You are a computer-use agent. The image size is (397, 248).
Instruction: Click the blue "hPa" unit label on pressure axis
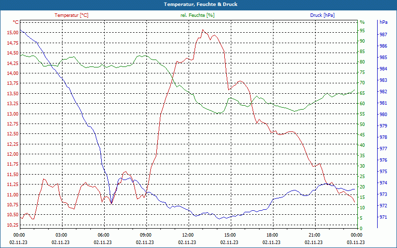point(383,22)
